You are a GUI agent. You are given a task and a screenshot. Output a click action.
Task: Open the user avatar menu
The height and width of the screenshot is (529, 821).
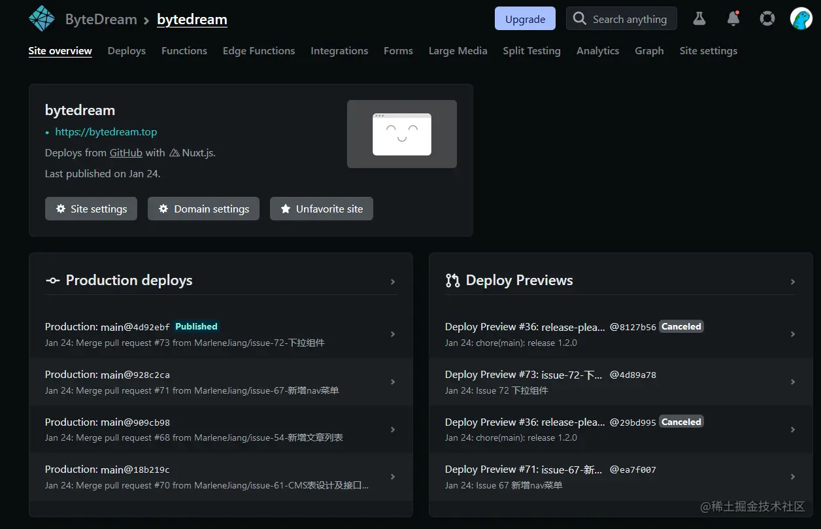(x=801, y=19)
